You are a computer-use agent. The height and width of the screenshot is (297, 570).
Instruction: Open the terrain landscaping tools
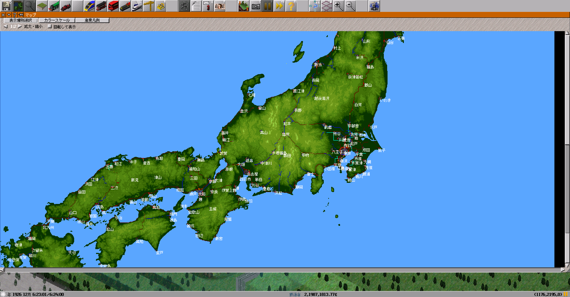(x=42, y=6)
